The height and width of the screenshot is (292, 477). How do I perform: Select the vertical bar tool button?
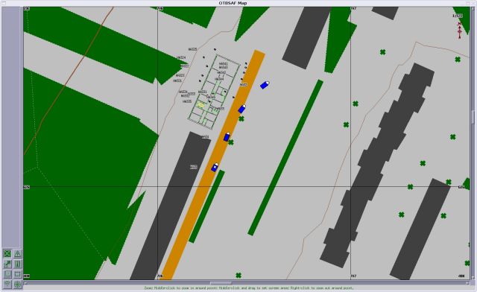pos(18,264)
